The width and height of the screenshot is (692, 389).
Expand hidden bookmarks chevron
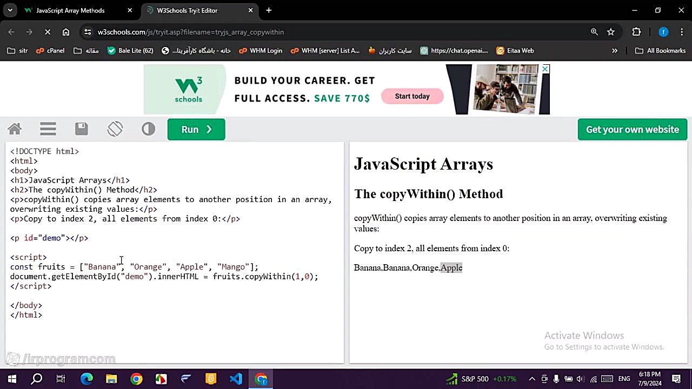tap(615, 50)
